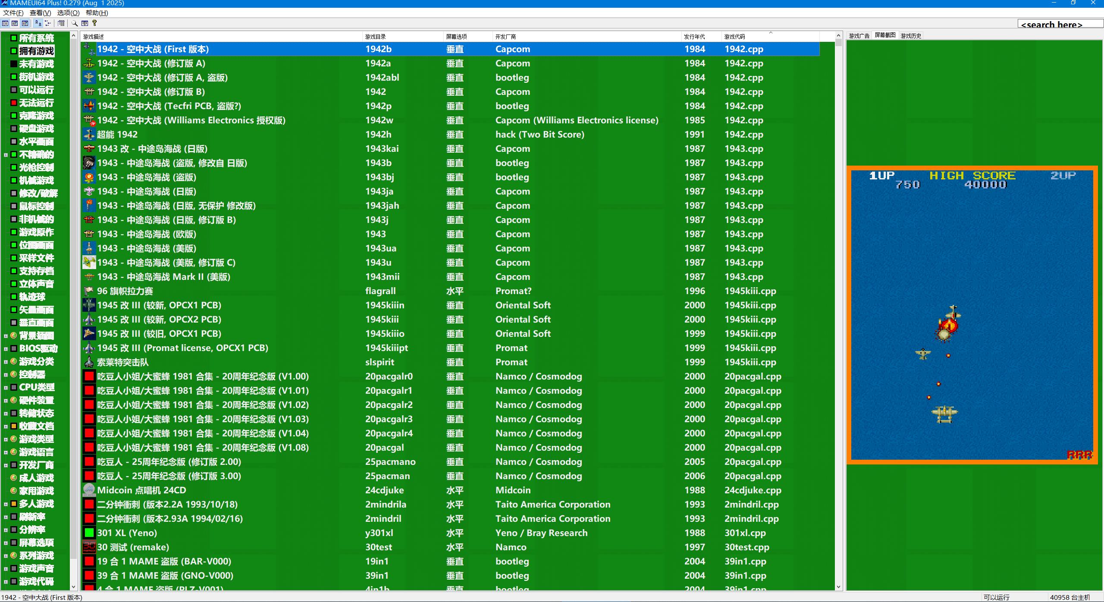Expand the 开发厂商 tree node

(6, 465)
